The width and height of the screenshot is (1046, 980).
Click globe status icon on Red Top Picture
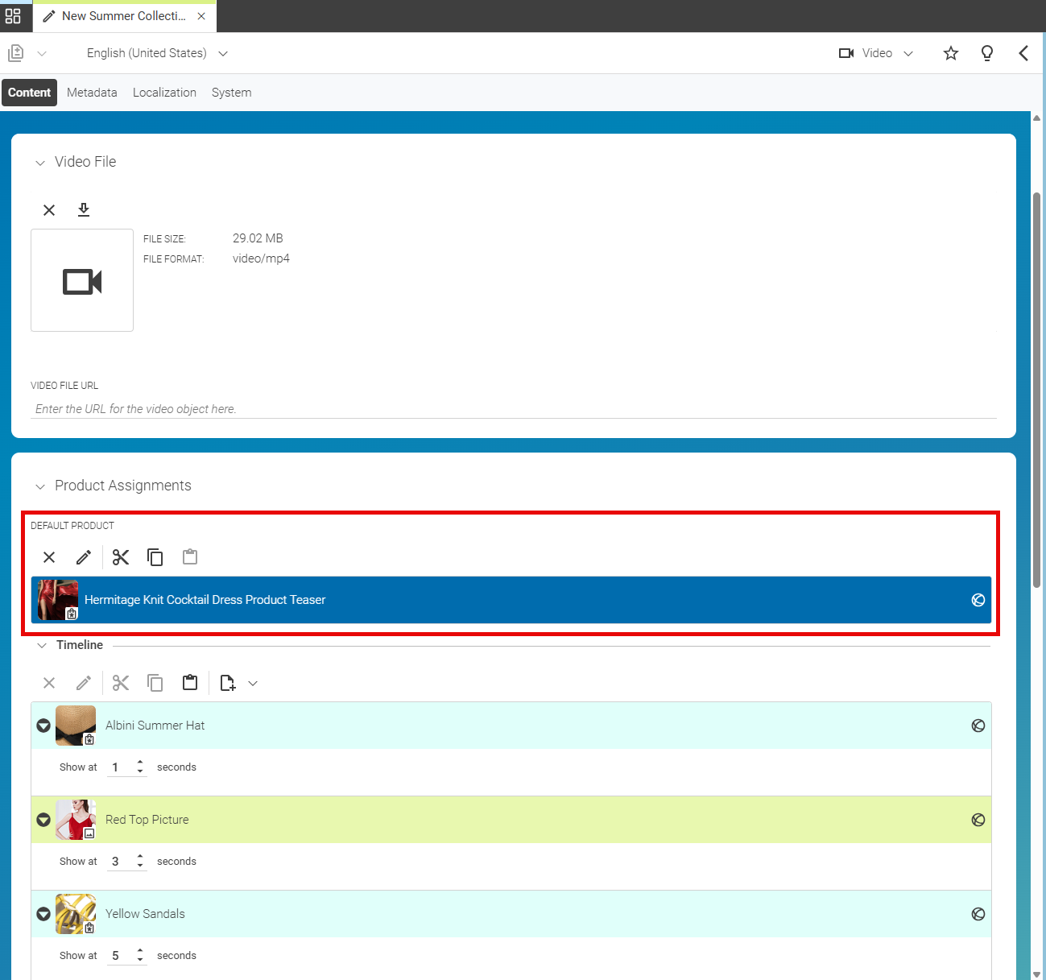[978, 820]
